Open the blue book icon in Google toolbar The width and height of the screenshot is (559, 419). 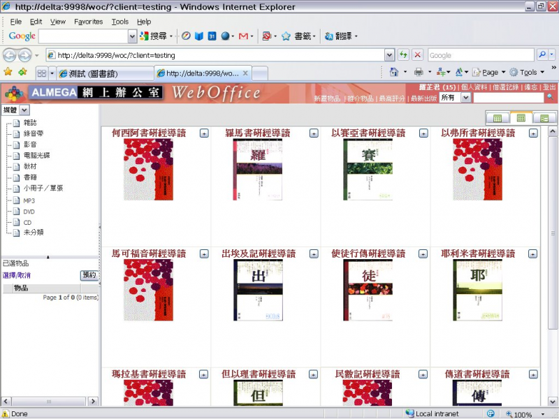click(x=199, y=36)
